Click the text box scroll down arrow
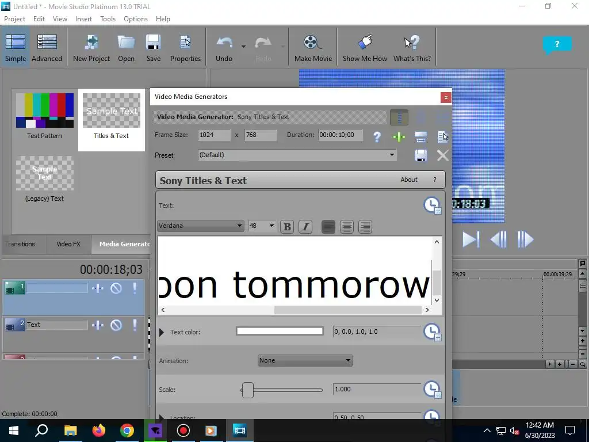The height and width of the screenshot is (442, 589). point(437,300)
